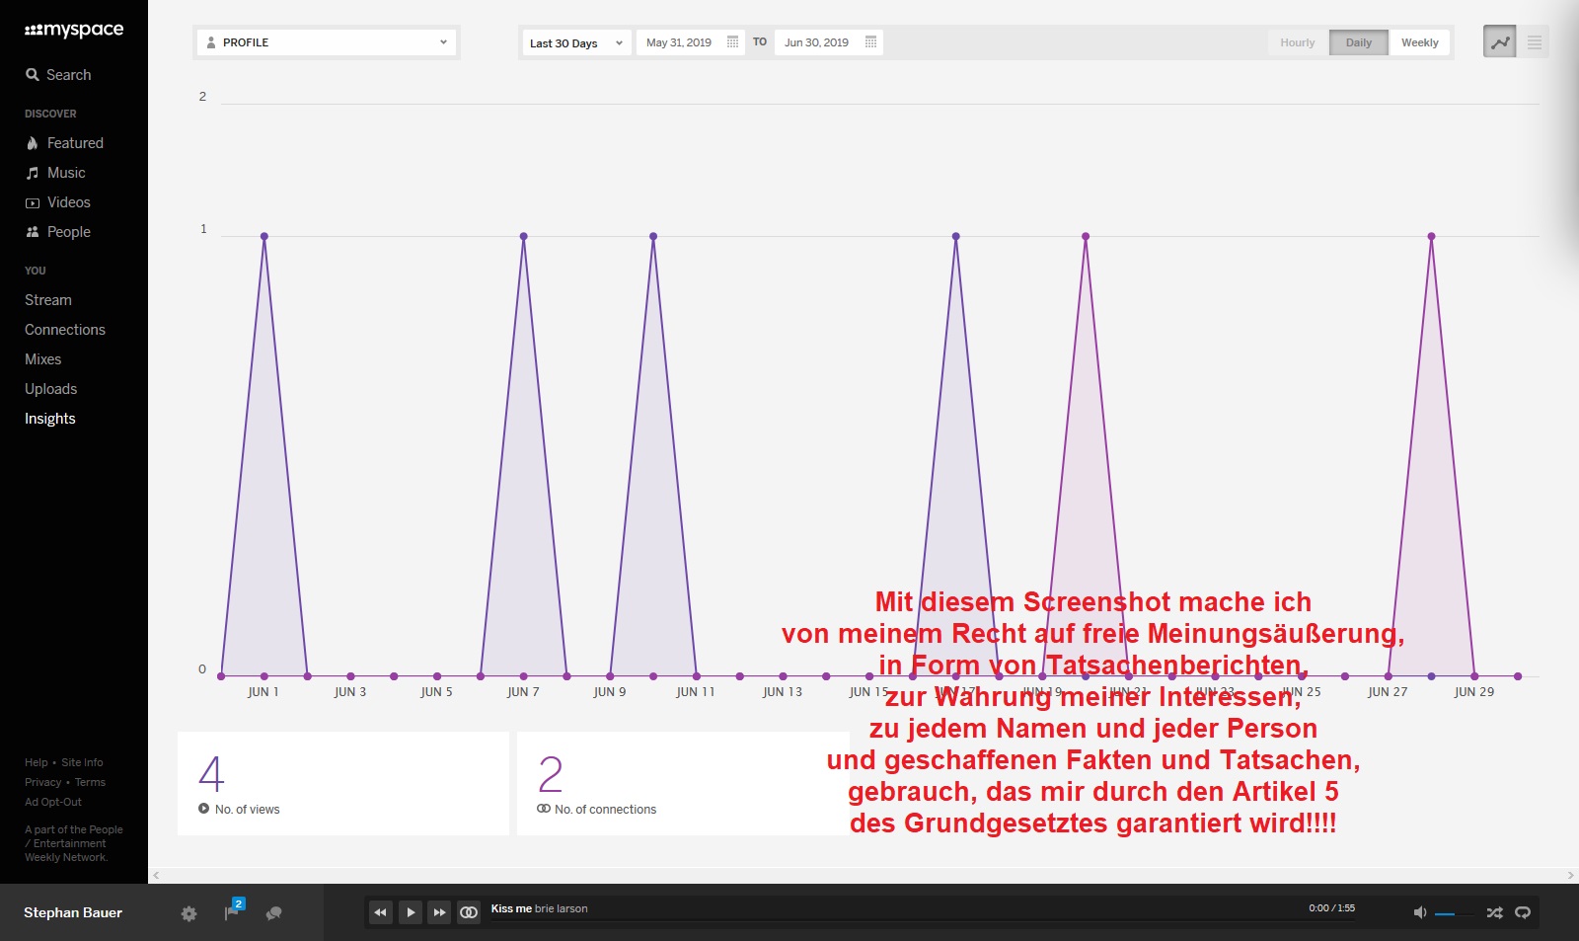Open your Mixes
Screen dimensions: 1579x941
click(x=43, y=359)
